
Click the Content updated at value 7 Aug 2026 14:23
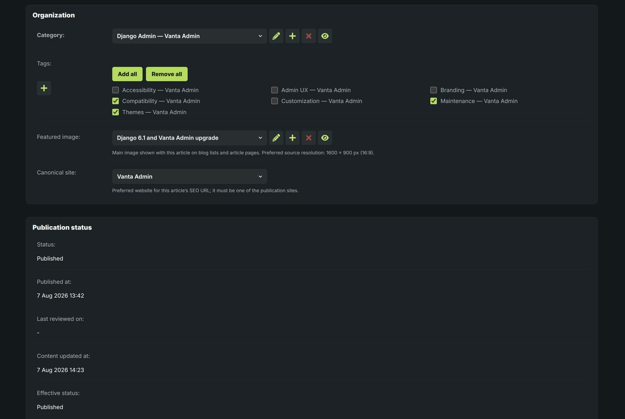point(60,370)
